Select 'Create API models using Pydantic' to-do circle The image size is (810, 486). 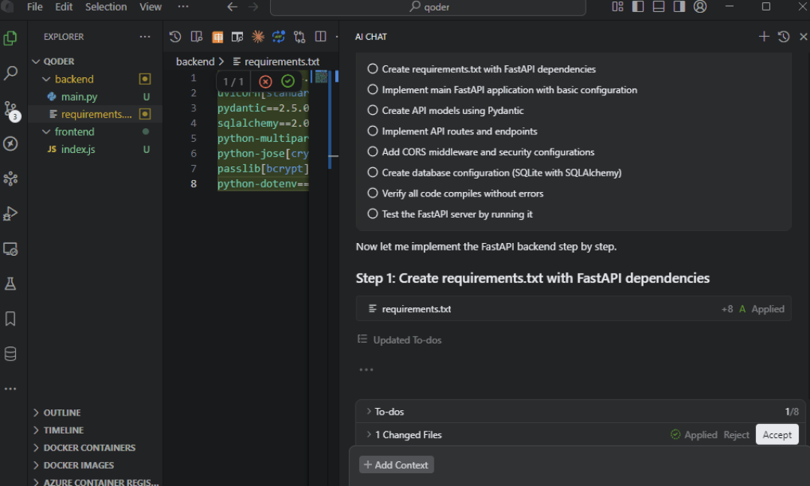[373, 110]
